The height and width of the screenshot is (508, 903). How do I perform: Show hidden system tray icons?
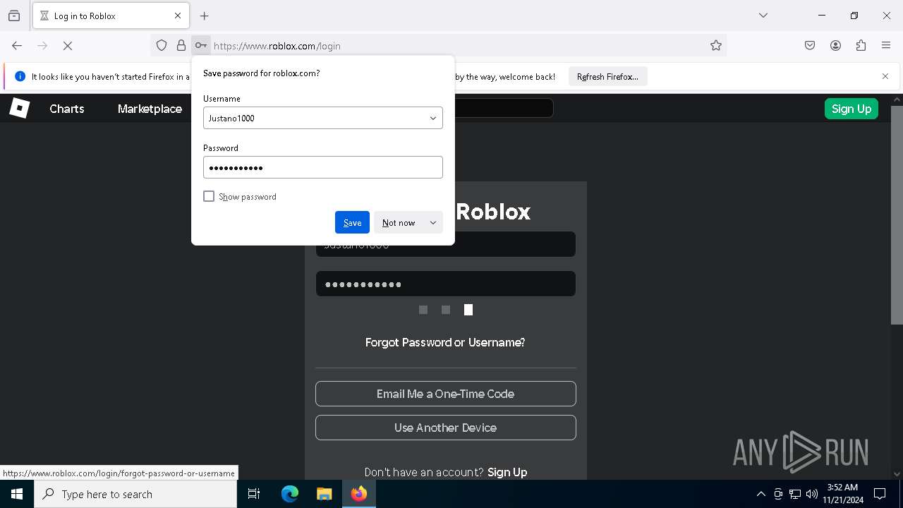coord(760,494)
